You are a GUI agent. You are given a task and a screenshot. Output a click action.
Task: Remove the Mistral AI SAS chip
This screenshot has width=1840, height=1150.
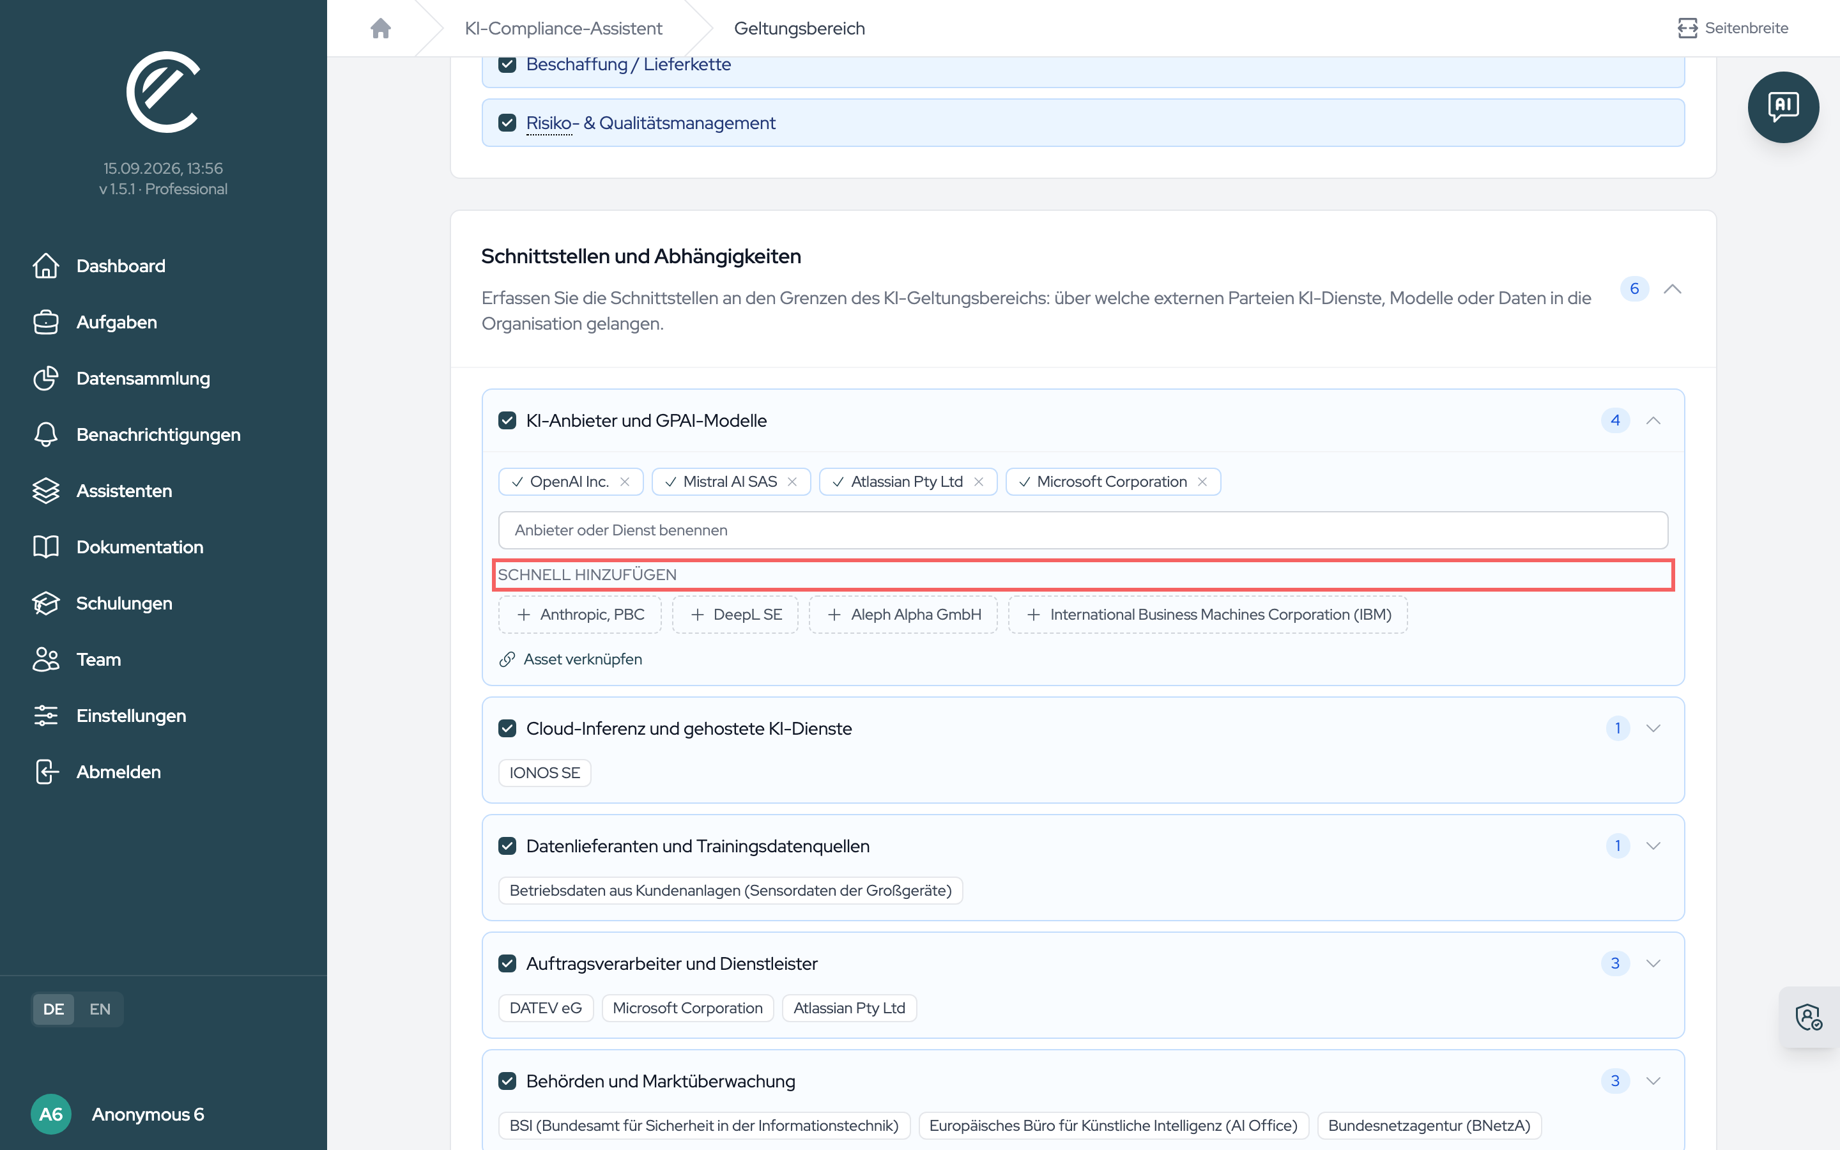pos(792,482)
